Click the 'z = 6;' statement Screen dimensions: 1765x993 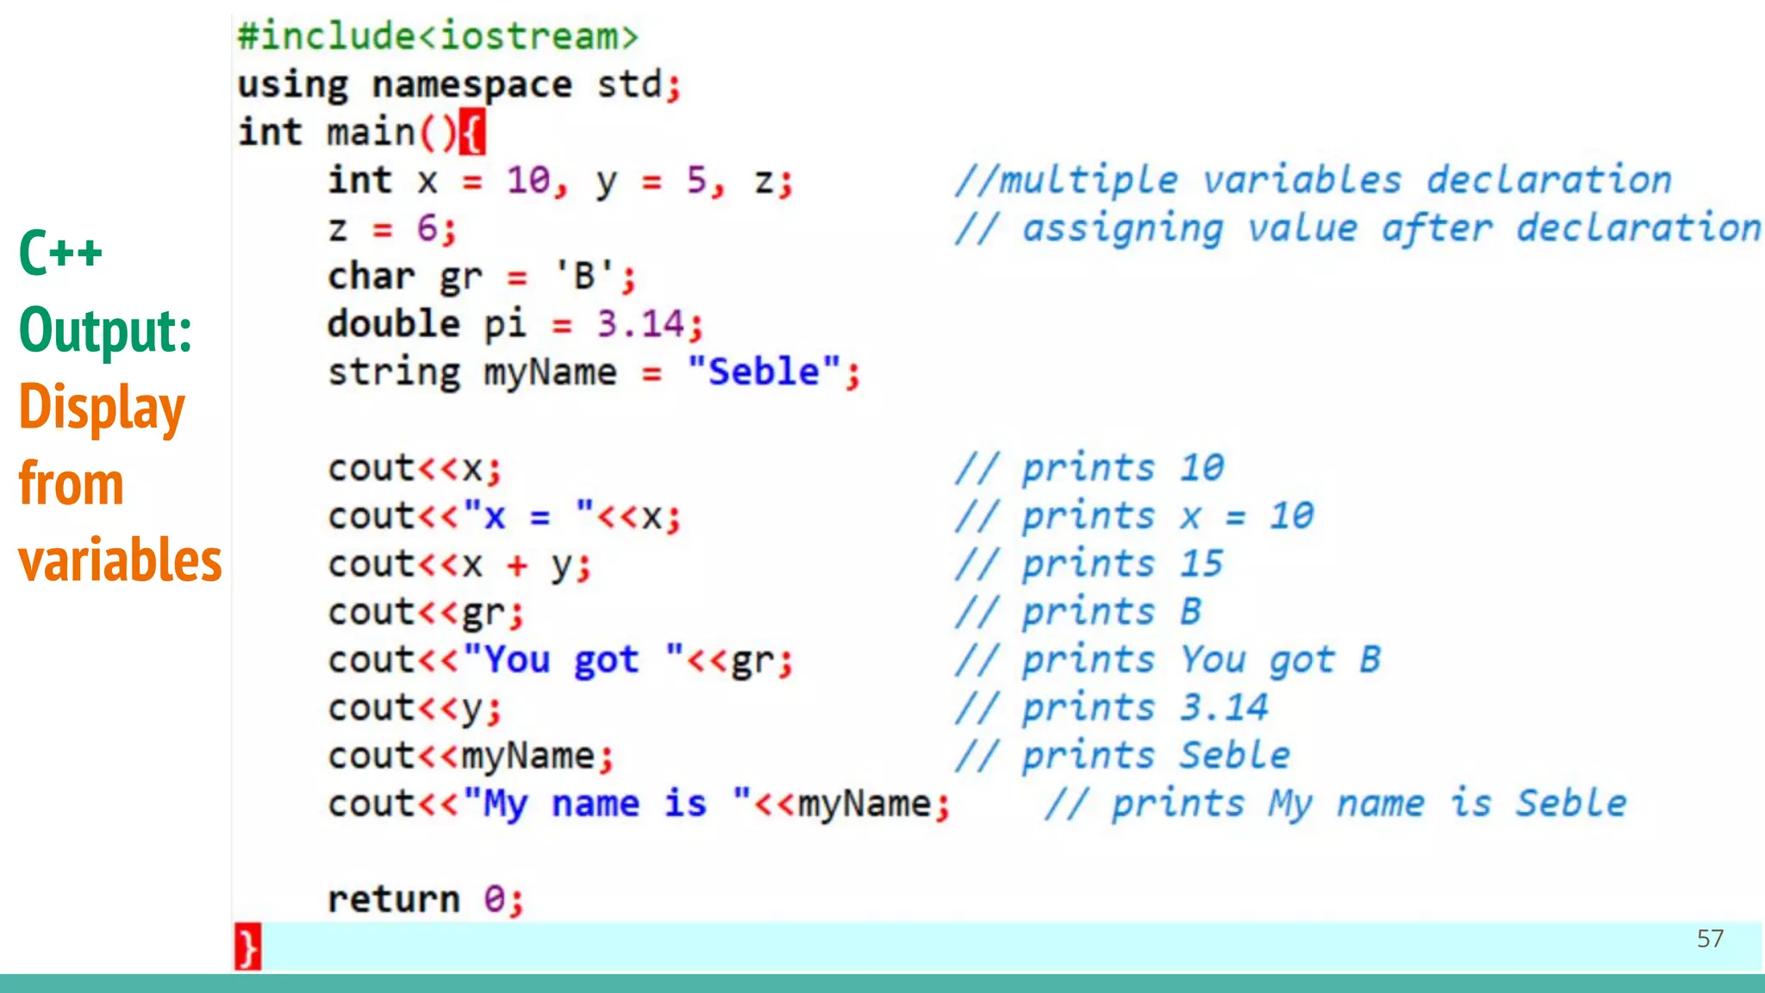click(392, 228)
